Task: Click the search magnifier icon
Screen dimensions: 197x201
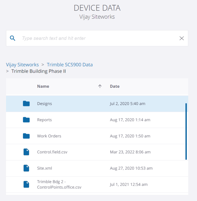Action: tap(13, 38)
